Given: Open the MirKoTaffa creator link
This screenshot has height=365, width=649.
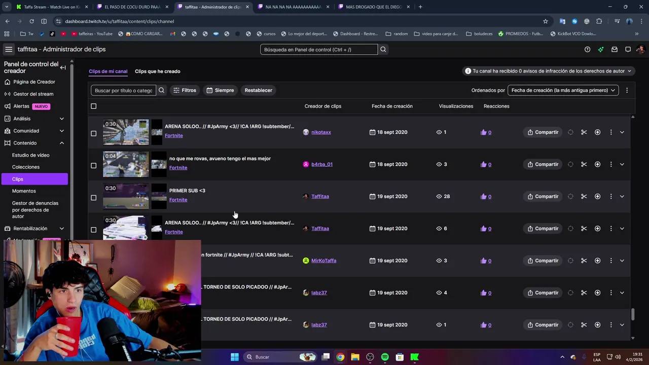Looking at the screenshot, I should pos(323,261).
